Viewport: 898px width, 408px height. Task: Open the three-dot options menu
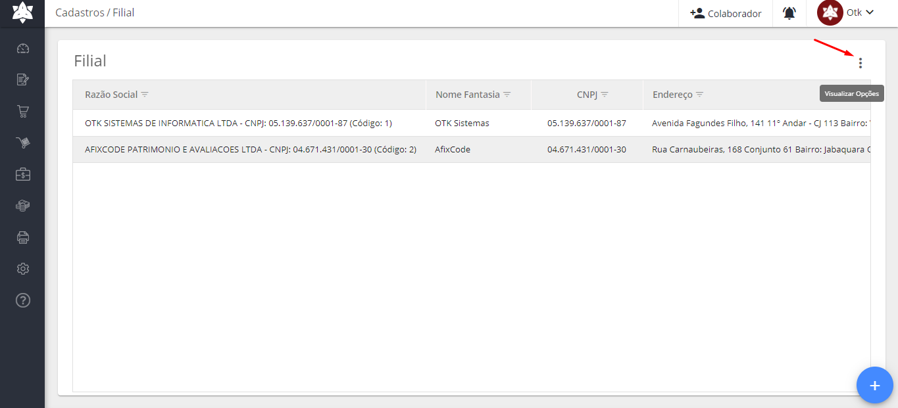pos(860,63)
